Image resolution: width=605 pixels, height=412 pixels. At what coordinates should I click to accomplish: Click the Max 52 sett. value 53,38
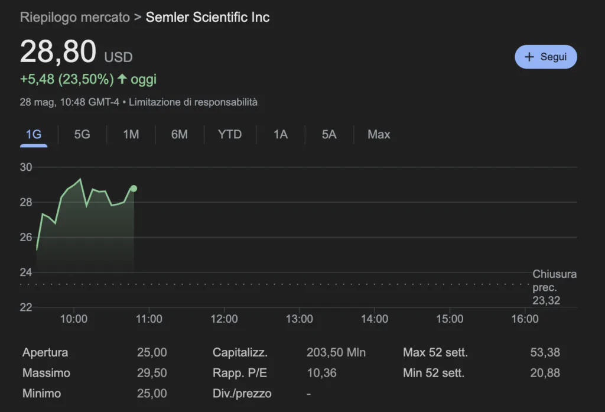pos(545,352)
